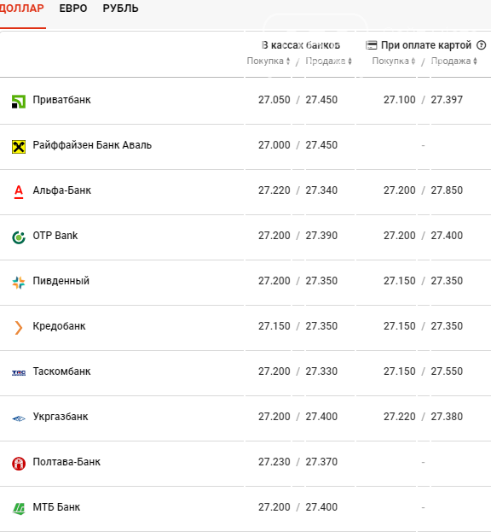The height and width of the screenshot is (532, 491).
Task: Click the green МТБ Банк logo icon
Action: tap(19, 509)
